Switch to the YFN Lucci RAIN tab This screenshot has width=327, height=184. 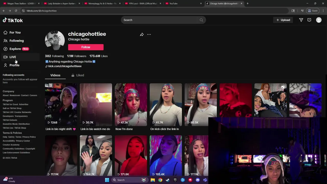pos(143,4)
